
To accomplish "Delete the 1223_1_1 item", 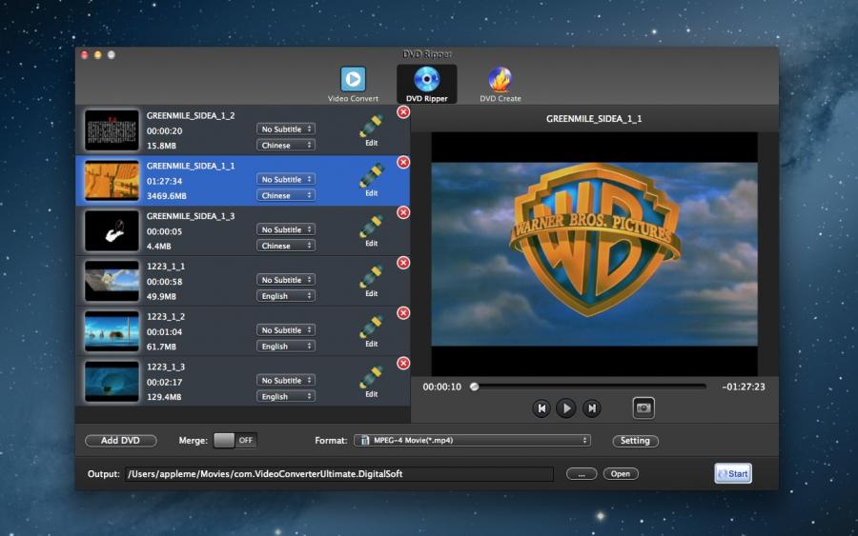I will [403, 263].
